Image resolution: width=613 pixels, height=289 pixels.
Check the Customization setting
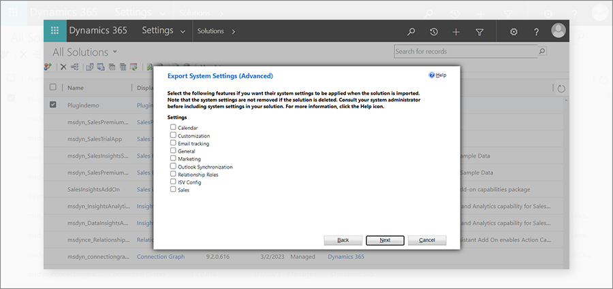pos(173,135)
